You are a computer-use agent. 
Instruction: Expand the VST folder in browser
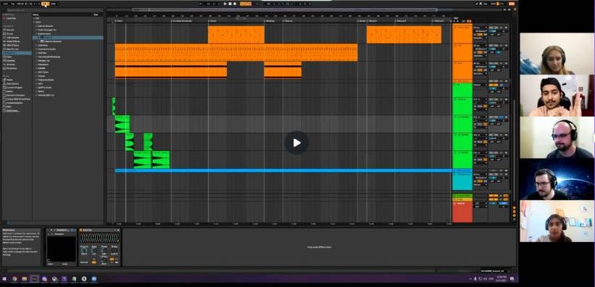[x=34, y=18]
